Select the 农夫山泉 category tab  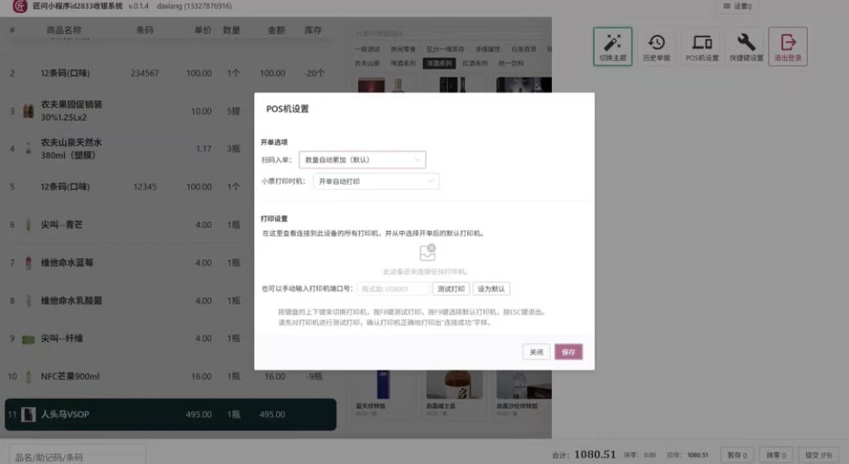(x=367, y=63)
